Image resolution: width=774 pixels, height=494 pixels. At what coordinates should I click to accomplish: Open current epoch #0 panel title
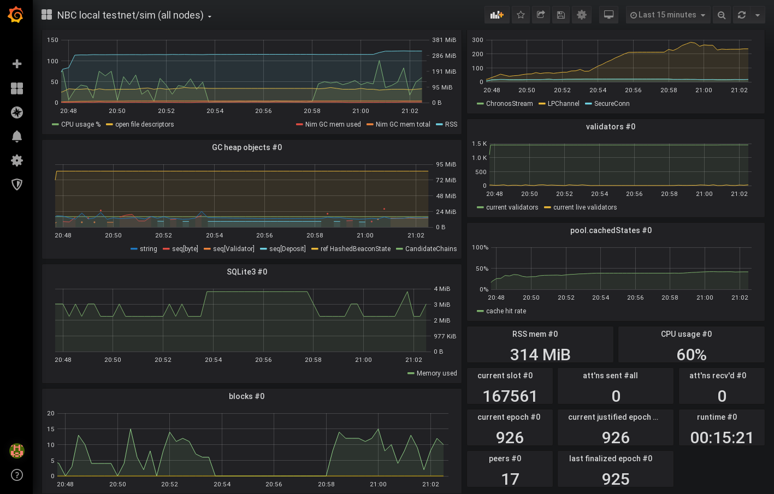click(509, 417)
